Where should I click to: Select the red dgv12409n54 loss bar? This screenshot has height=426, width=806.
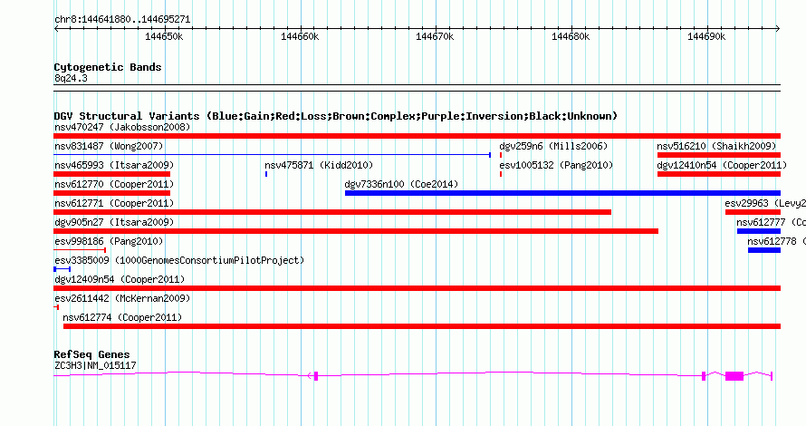417,288
